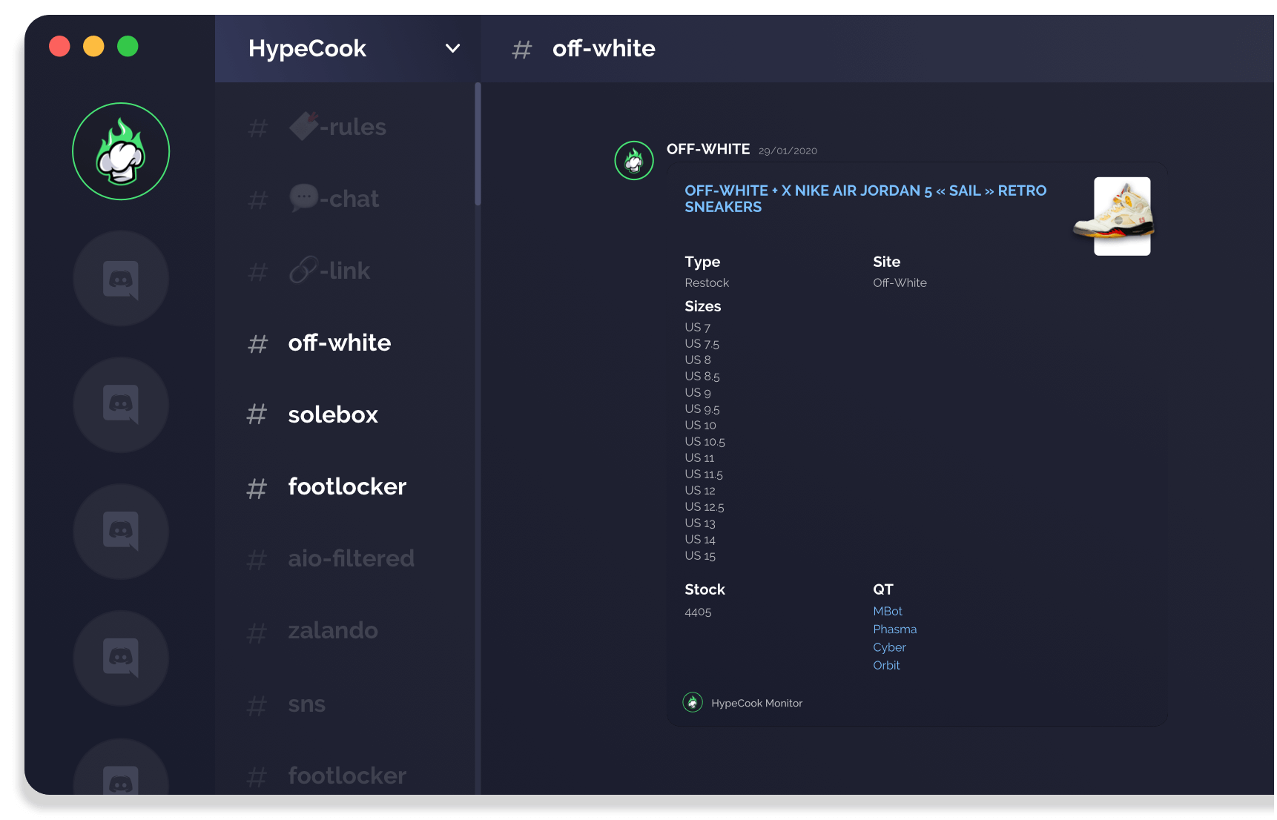Click the US 7 size entry
The image size is (1277, 820).
(698, 327)
